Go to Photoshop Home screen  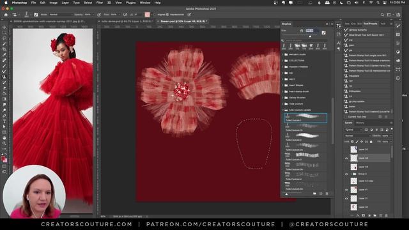click(x=6, y=15)
